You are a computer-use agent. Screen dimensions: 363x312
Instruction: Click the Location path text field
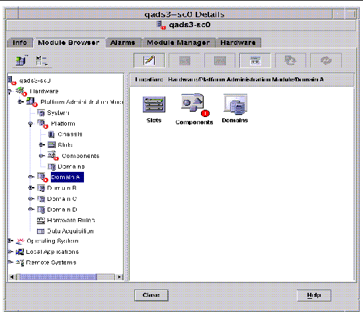click(241, 79)
